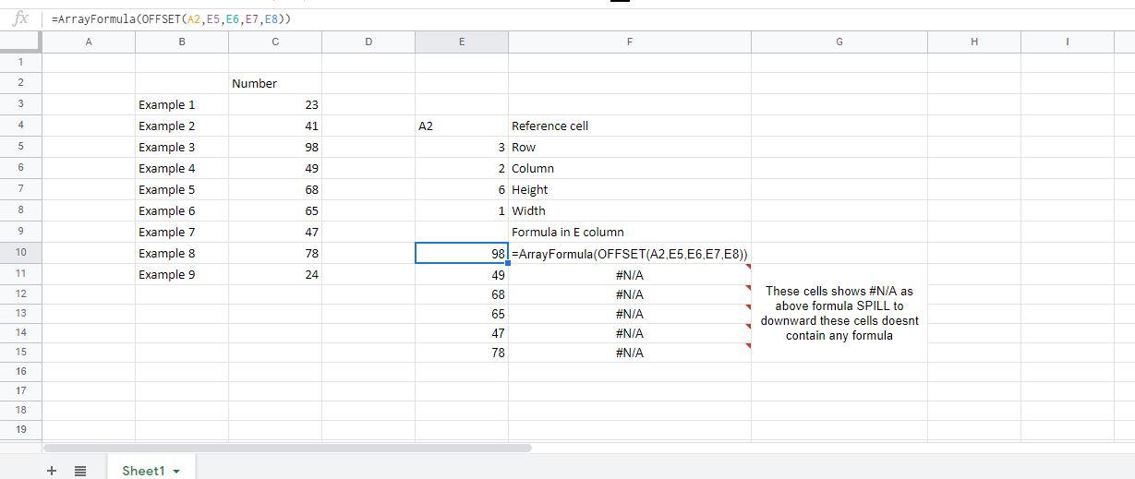Click 'Formula in E column' cell
Viewport: 1135px width, 479px height.
pyautogui.click(x=630, y=232)
